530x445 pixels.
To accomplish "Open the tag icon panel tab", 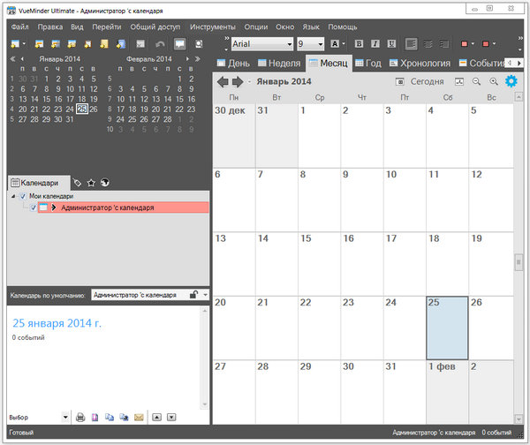I will pyautogui.click(x=78, y=183).
